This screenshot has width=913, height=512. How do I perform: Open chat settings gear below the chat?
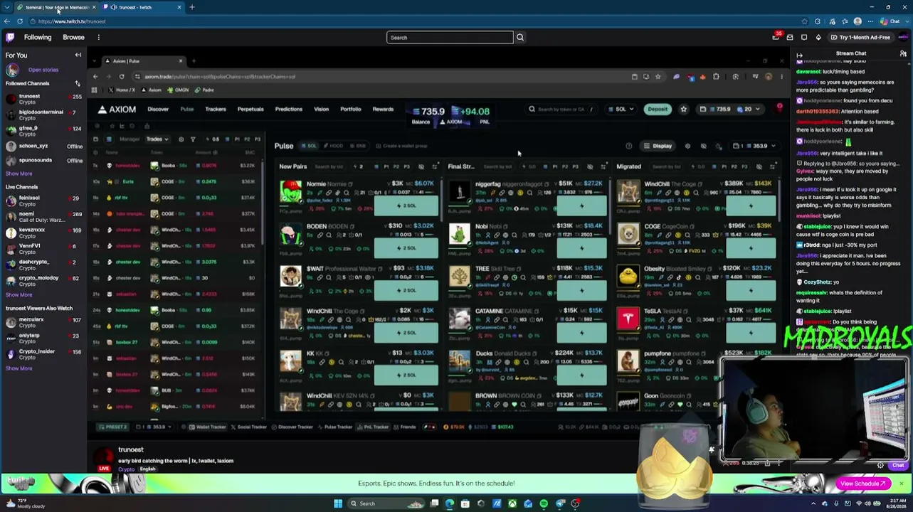pyautogui.click(x=880, y=466)
